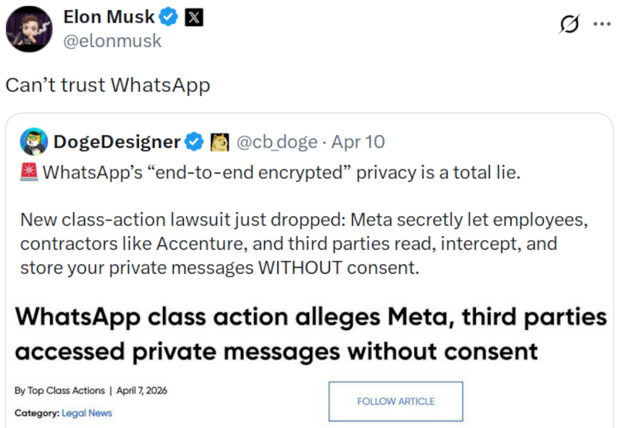Click the "Can't trust WhatsApp" post text
The height and width of the screenshot is (428, 618).
(x=107, y=85)
